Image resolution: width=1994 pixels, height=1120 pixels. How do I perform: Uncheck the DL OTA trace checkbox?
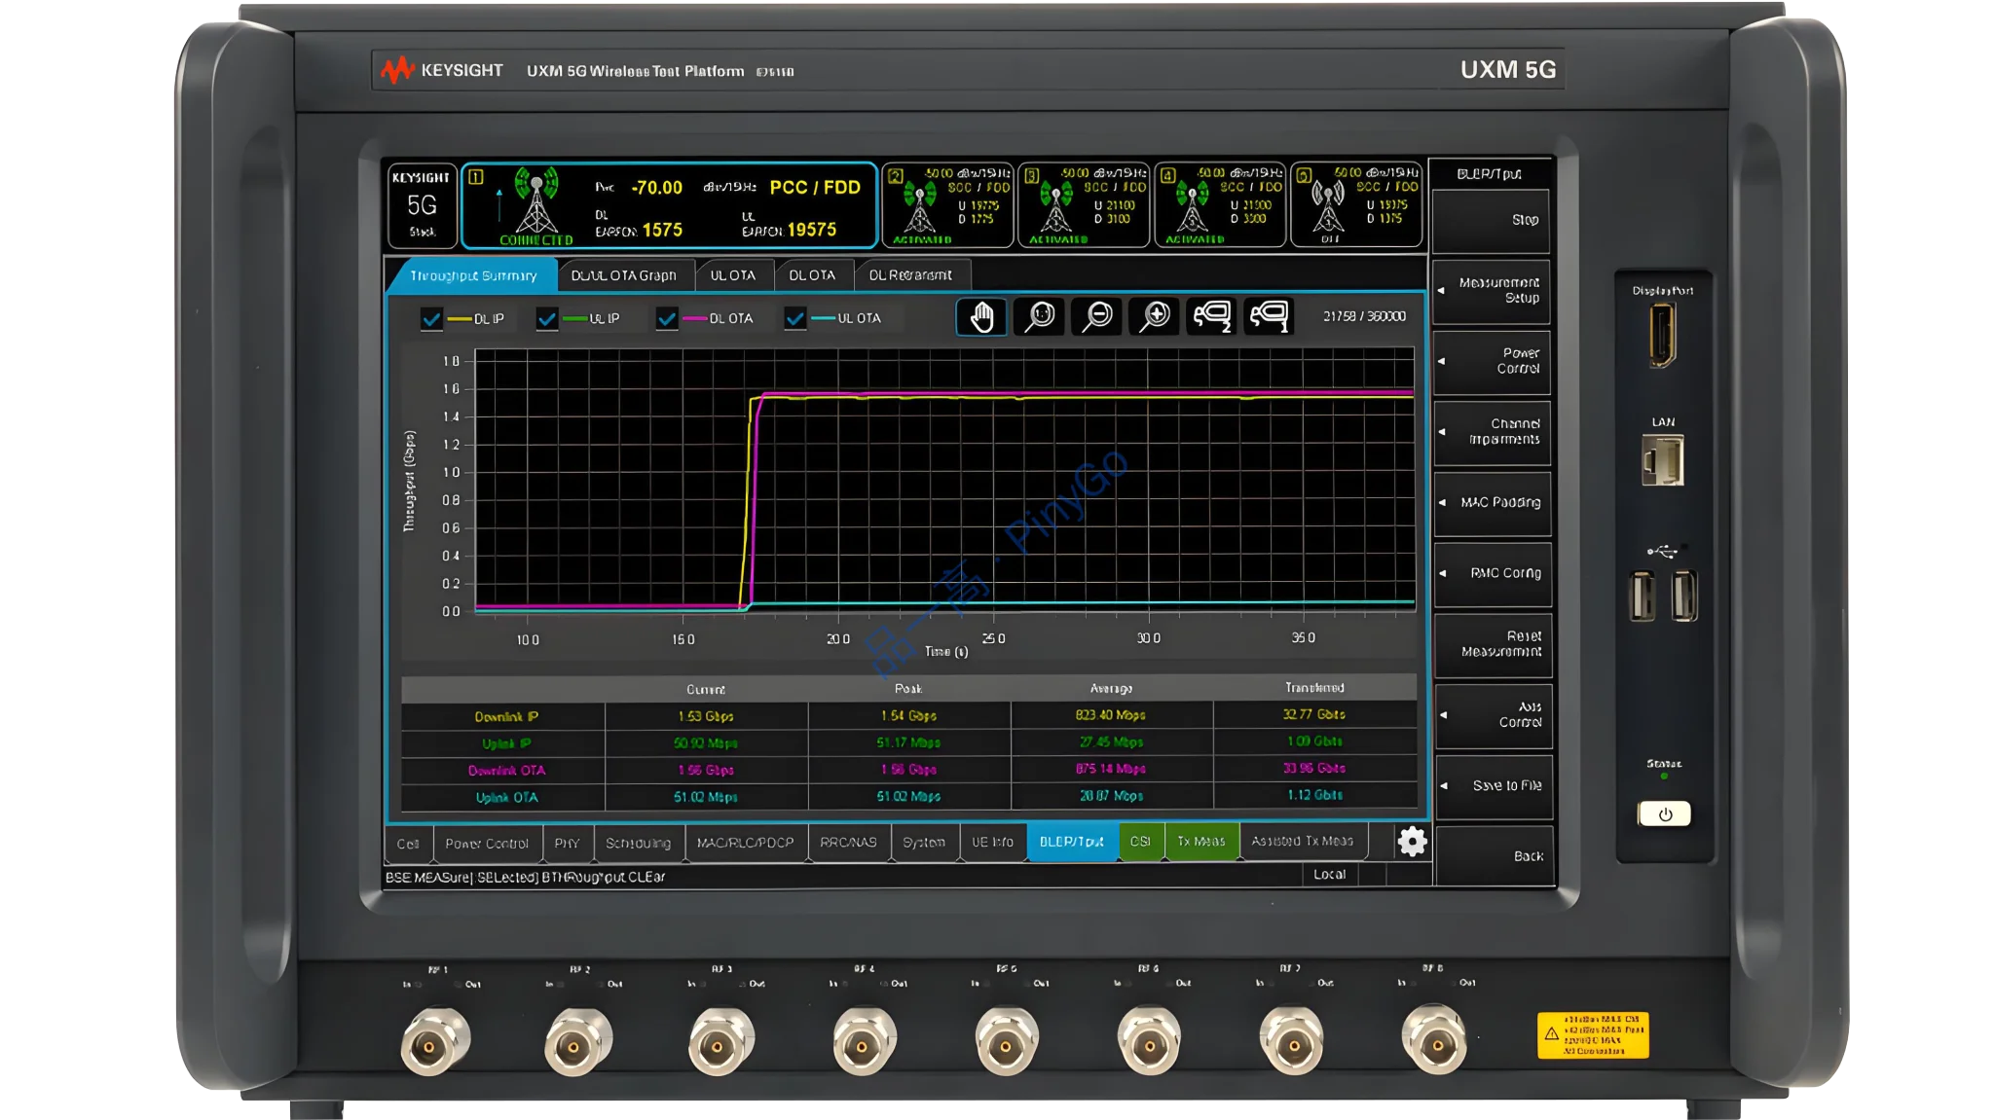[667, 318]
